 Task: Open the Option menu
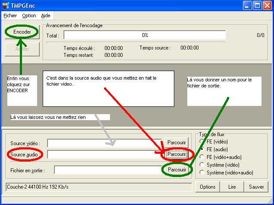[29, 16]
